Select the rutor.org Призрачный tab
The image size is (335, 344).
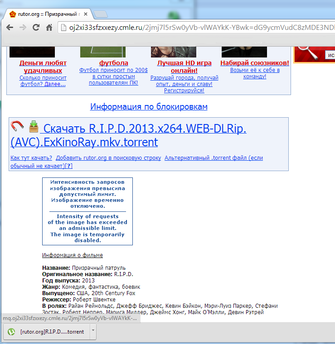(49, 14)
